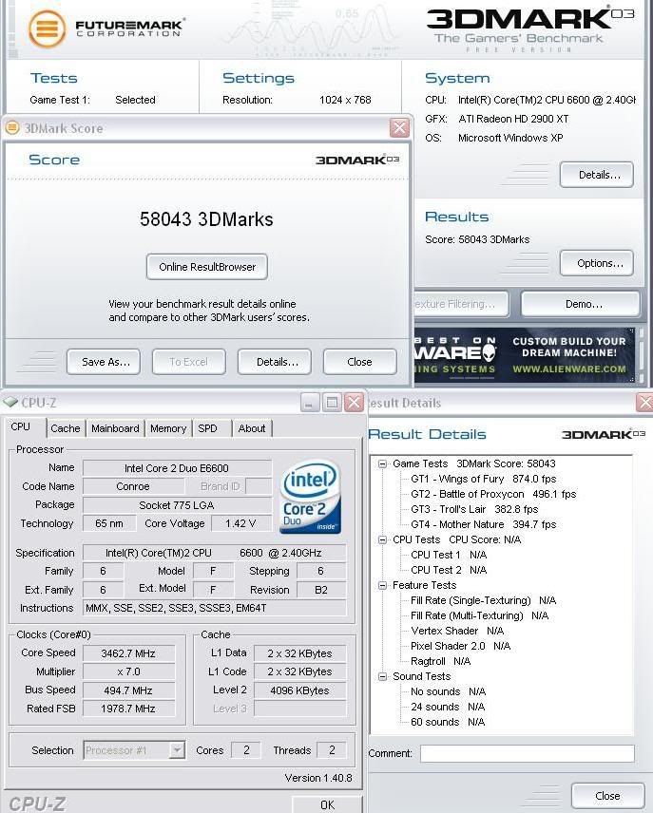Viewport: 653px width, 813px height.
Task: Select GT3 - Troll's Lair result
Action: [x=474, y=509]
